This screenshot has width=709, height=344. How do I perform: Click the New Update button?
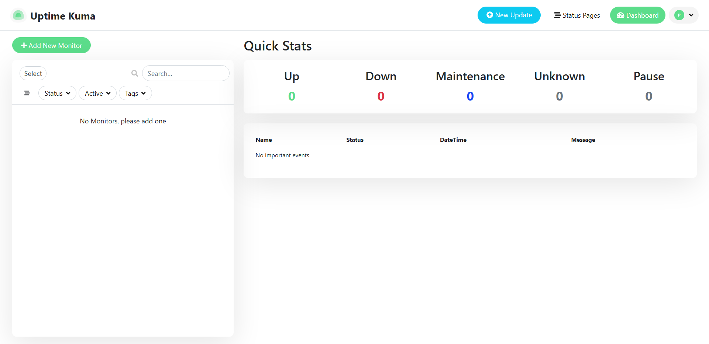click(509, 15)
